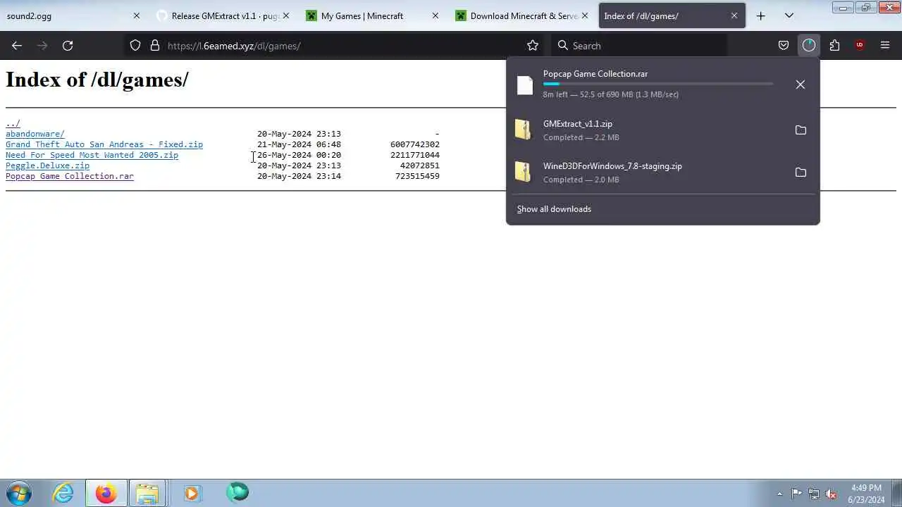Click the 42072851 file size
The height and width of the screenshot is (507, 902).
(420, 165)
